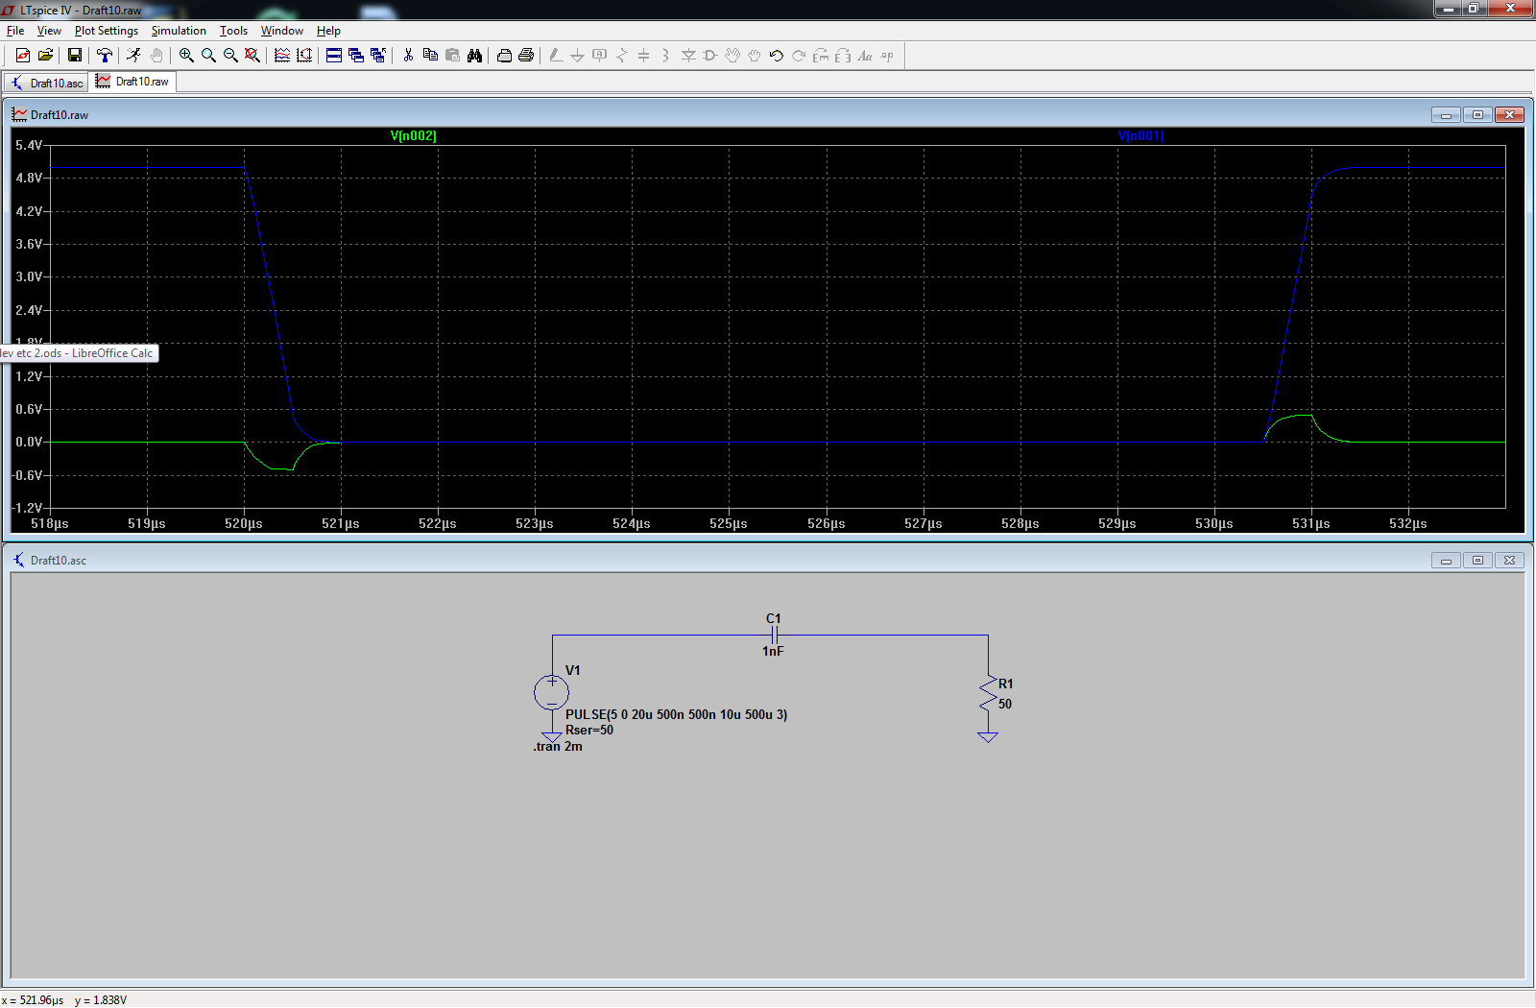Click the Zoom In magnifier with plus
1536x1008 pixels.
186,56
